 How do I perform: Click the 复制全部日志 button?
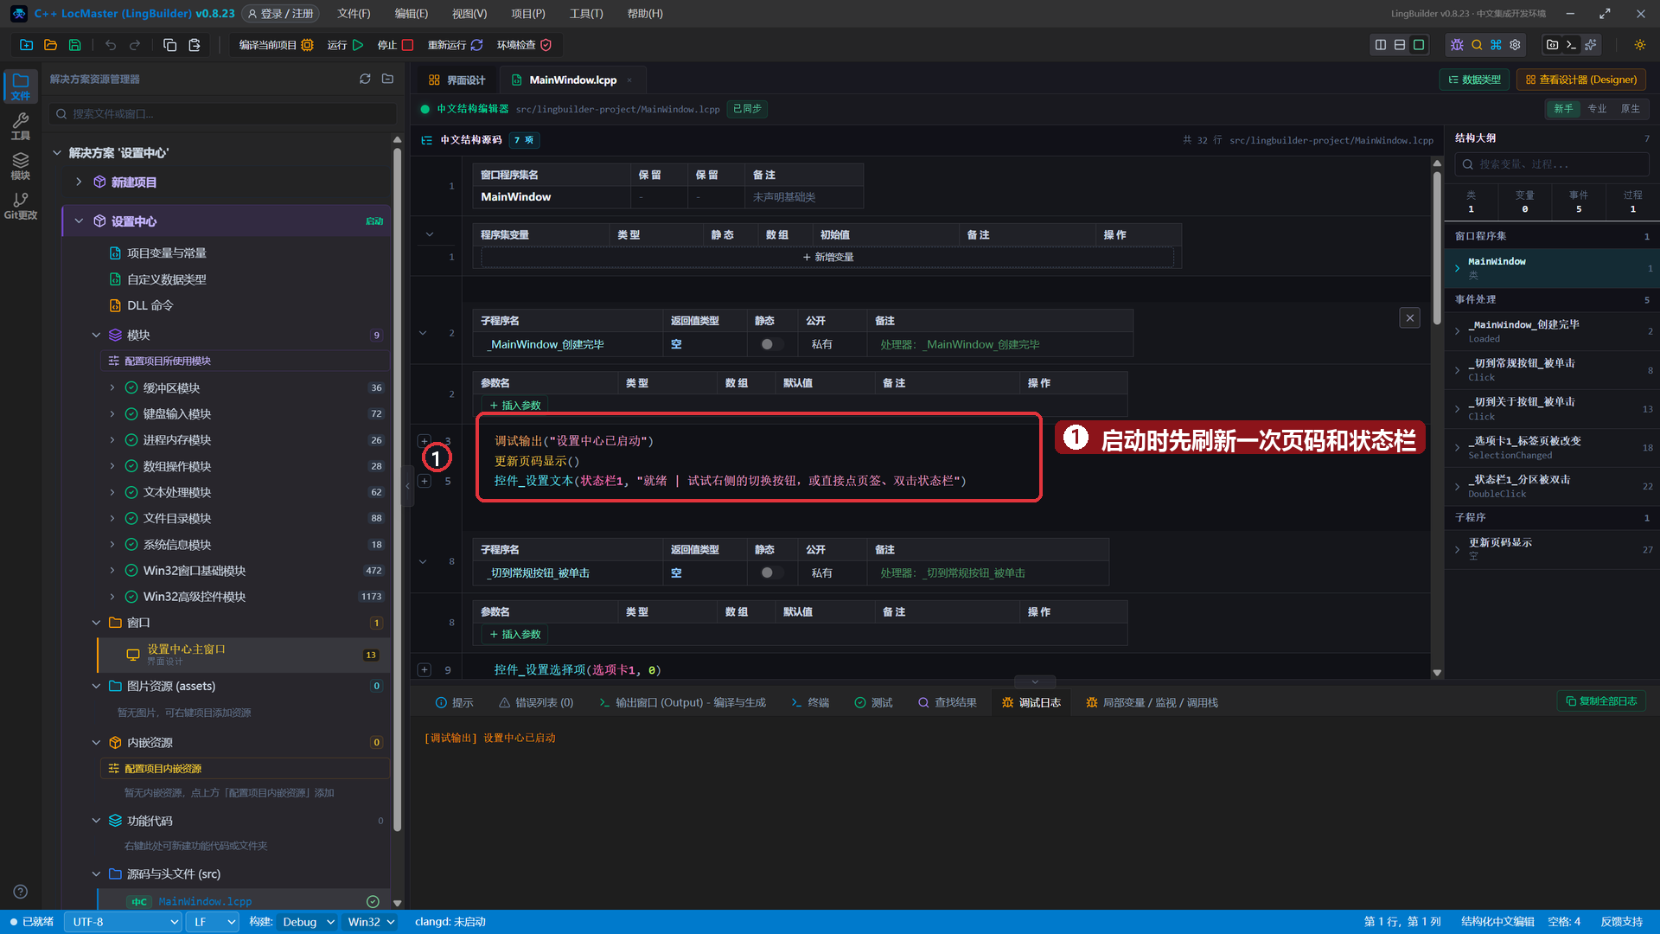pyautogui.click(x=1601, y=701)
